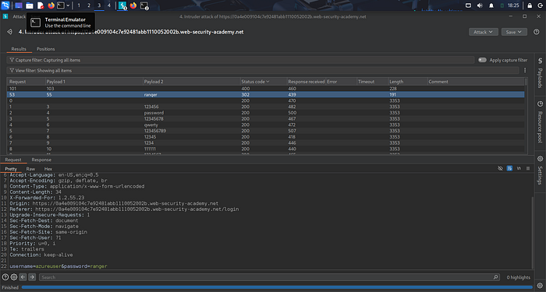Open the view filter bar
546x292 pixels.
pyautogui.click(x=263, y=71)
